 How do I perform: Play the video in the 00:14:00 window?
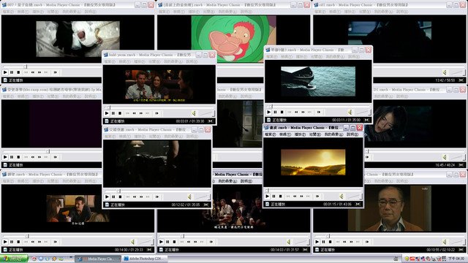pos(5,242)
